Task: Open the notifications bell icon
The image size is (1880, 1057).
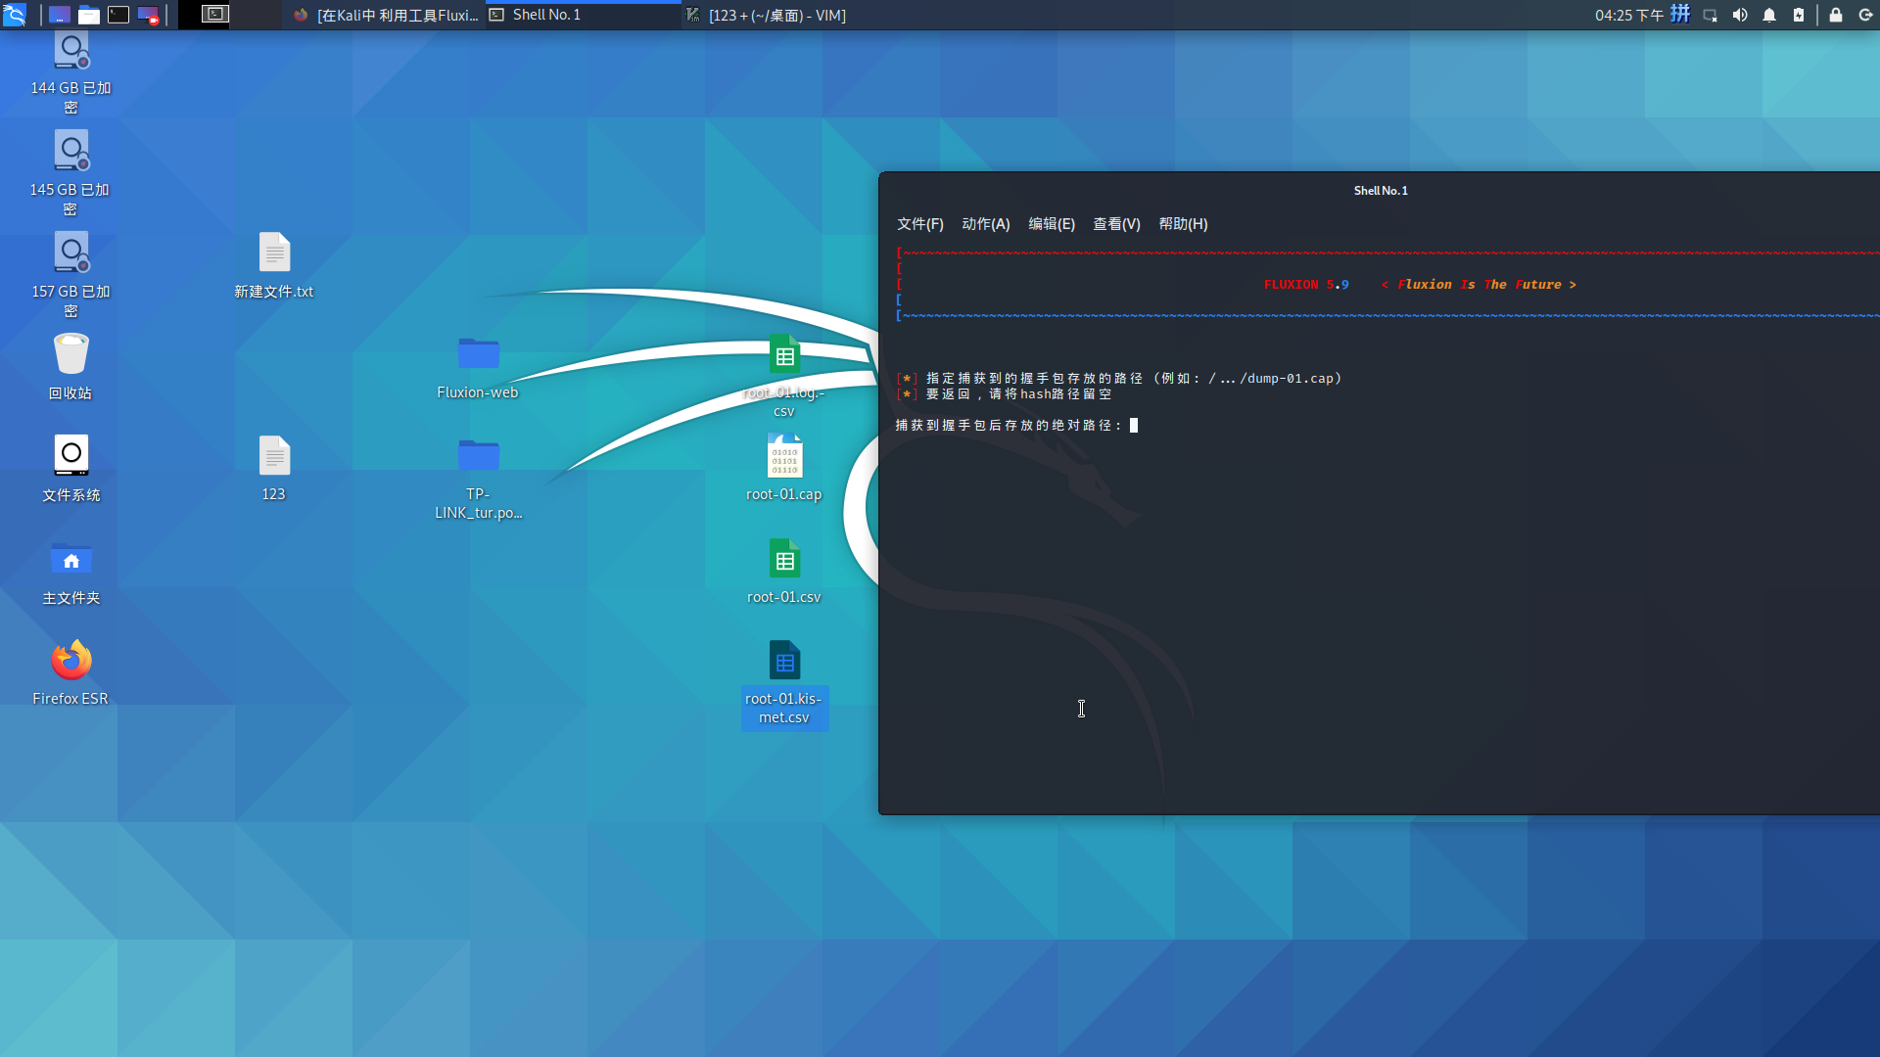Action: [1769, 15]
